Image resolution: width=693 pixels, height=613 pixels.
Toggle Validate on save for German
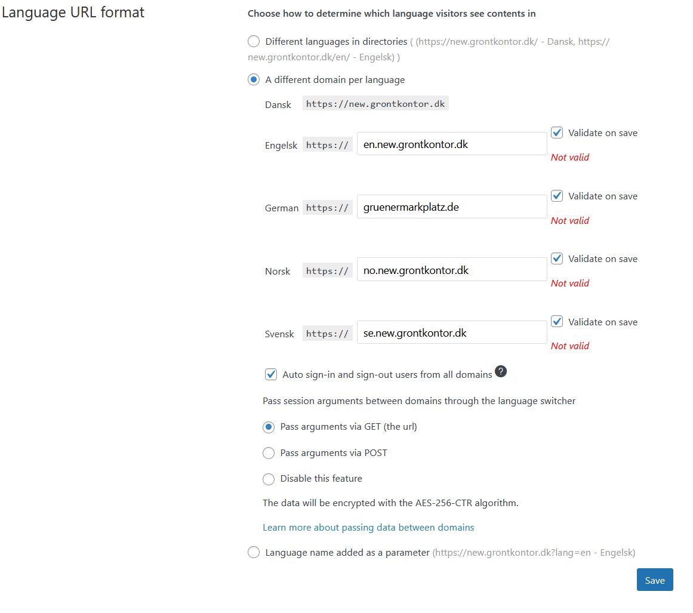pyautogui.click(x=557, y=196)
